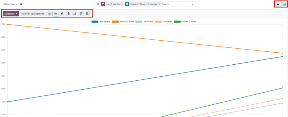The width and height of the screenshot is (288, 117).
Task: Select the line chart icon
Action: (56, 14)
